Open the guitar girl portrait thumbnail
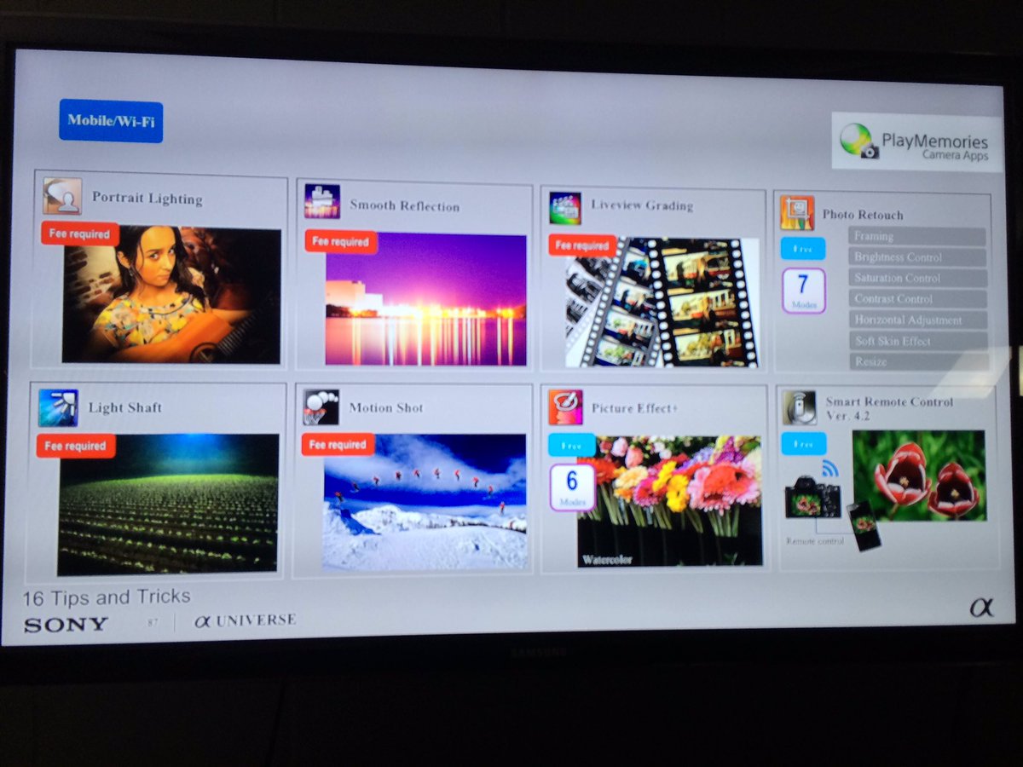This screenshot has height=767, width=1023. point(171,295)
